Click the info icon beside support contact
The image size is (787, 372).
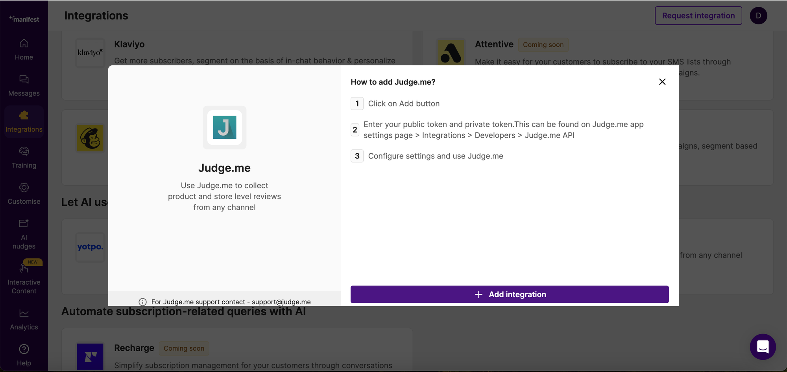tap(142, 302)
